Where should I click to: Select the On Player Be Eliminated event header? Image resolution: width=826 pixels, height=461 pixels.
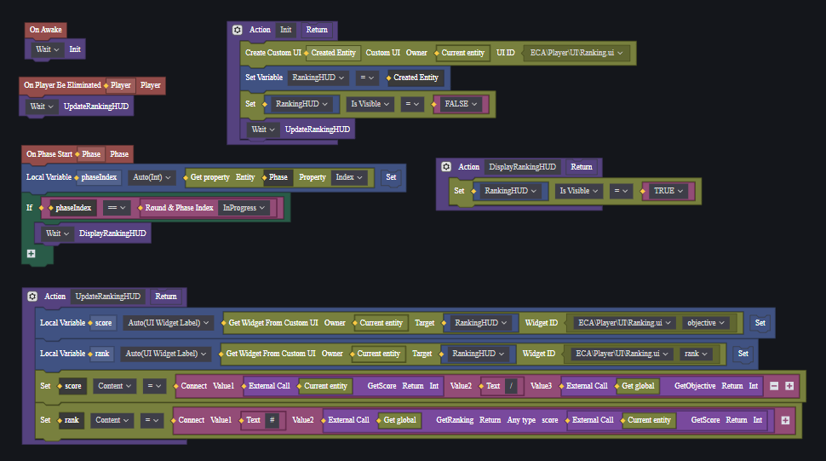tap(62, 85)
